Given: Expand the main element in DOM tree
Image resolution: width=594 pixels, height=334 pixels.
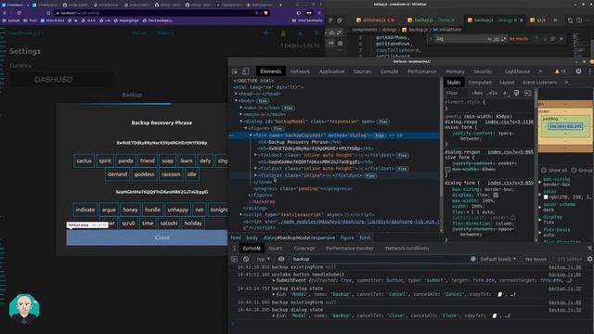Looking at the screenshot, I should pos(241,114).
